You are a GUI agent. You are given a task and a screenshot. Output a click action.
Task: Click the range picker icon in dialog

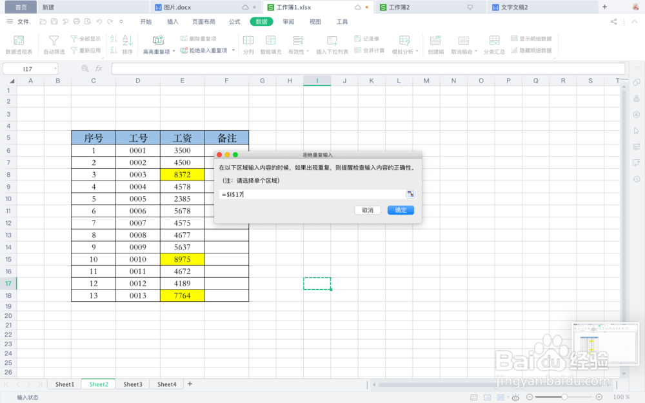(x=411, y=193)
